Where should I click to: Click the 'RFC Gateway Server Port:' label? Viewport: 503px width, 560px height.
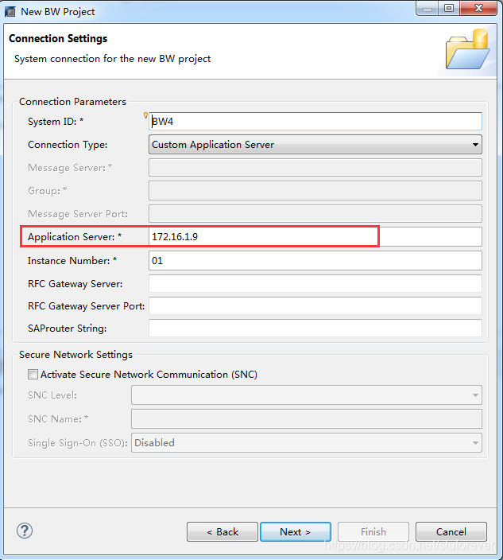coord(86,306)
